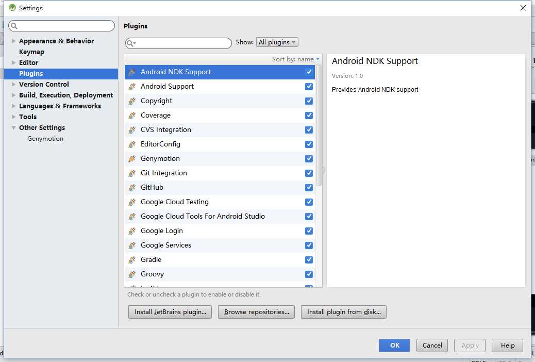Toggle the GitHub plugin checkbox
Viewport: 535px width, 362px height.
(309, 188)
